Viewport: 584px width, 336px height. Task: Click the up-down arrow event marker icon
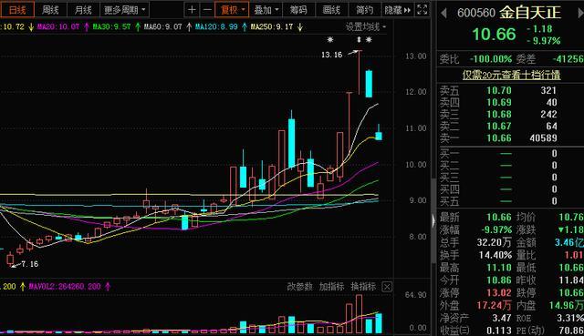[x=359, y=39]
